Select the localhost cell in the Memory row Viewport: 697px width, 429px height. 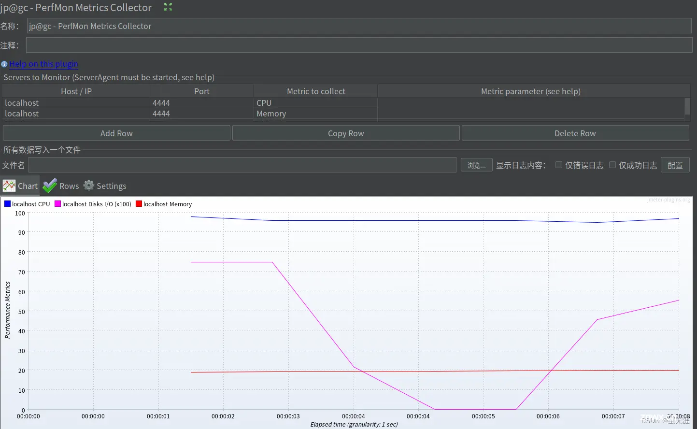(x=76, y=114)
